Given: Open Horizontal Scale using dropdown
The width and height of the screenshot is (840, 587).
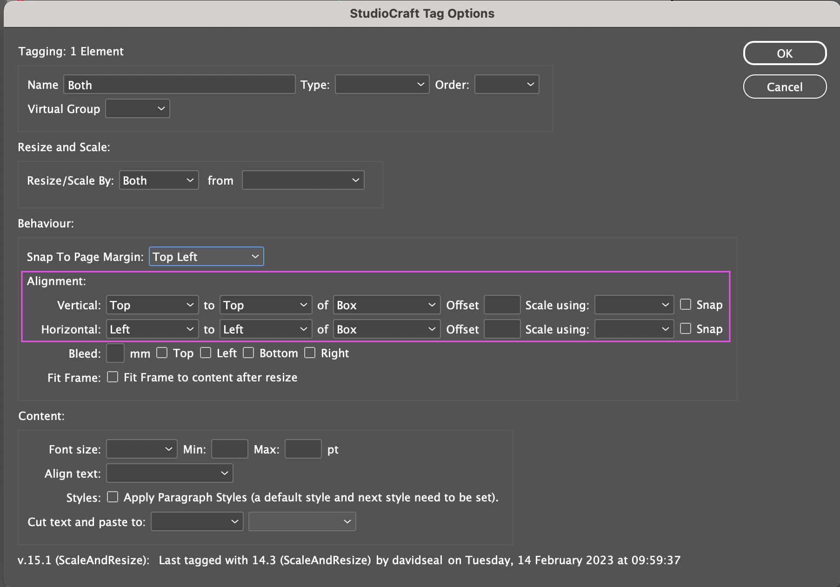Looking at the screenshot, I should [634, 329].
